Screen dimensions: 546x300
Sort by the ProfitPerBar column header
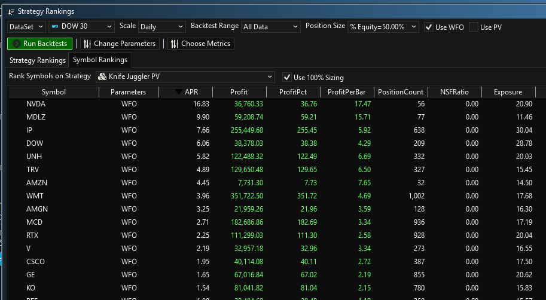tap(347, 92)
